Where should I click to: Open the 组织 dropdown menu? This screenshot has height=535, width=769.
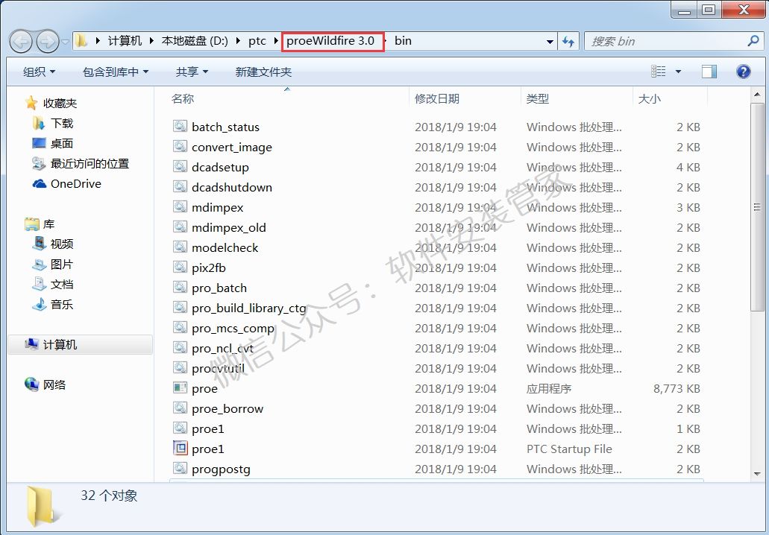40,72
